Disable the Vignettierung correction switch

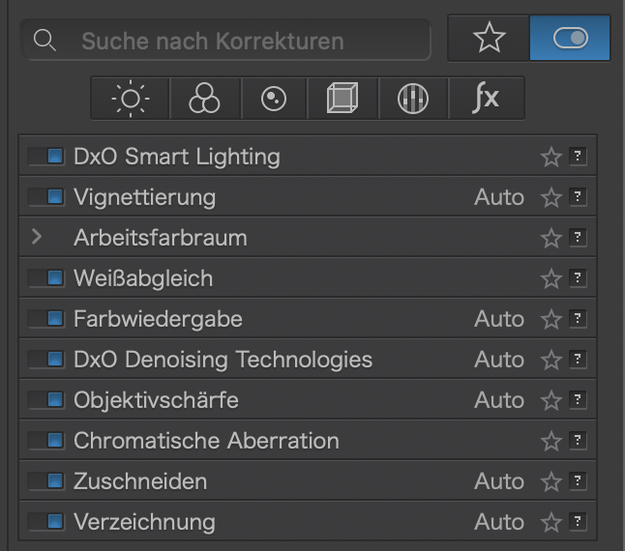click(46, 196)
